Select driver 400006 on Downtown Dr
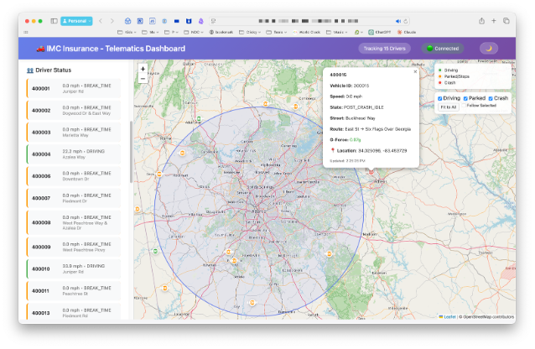The width and height of the screenshot is (535, 349). tap(73, 176)
